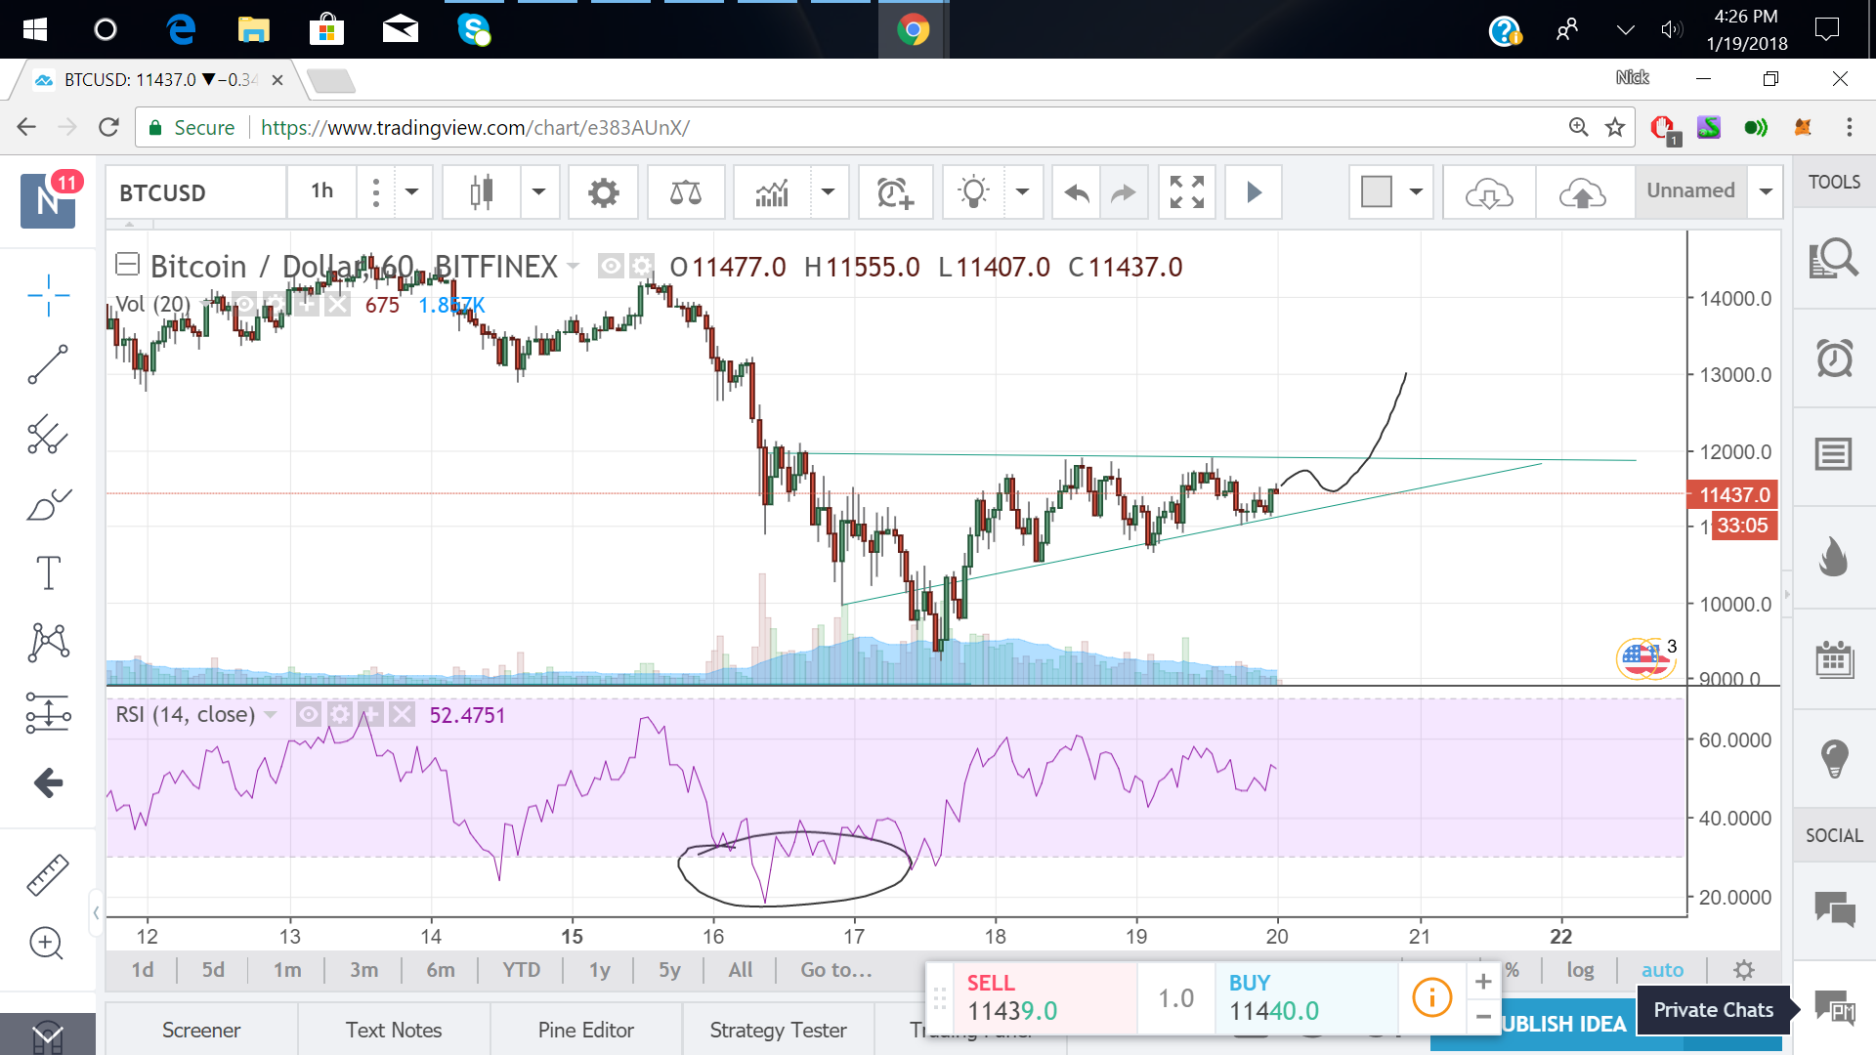Enter fullscreen chart mode
Image resolution: width=1876 pixels, height=1055 pixels.
(1186, 192)
